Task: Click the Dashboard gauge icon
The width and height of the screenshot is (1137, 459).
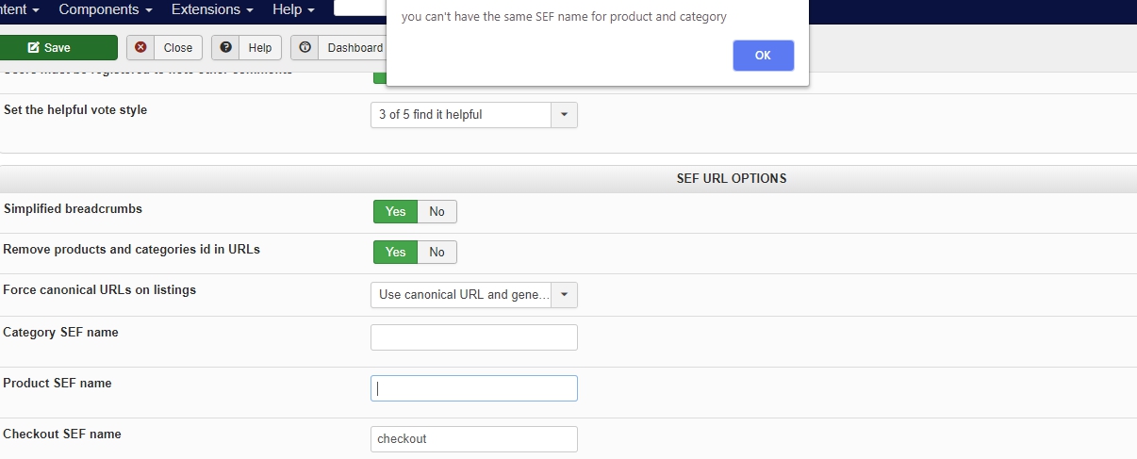Action: (x=305, y=48)
